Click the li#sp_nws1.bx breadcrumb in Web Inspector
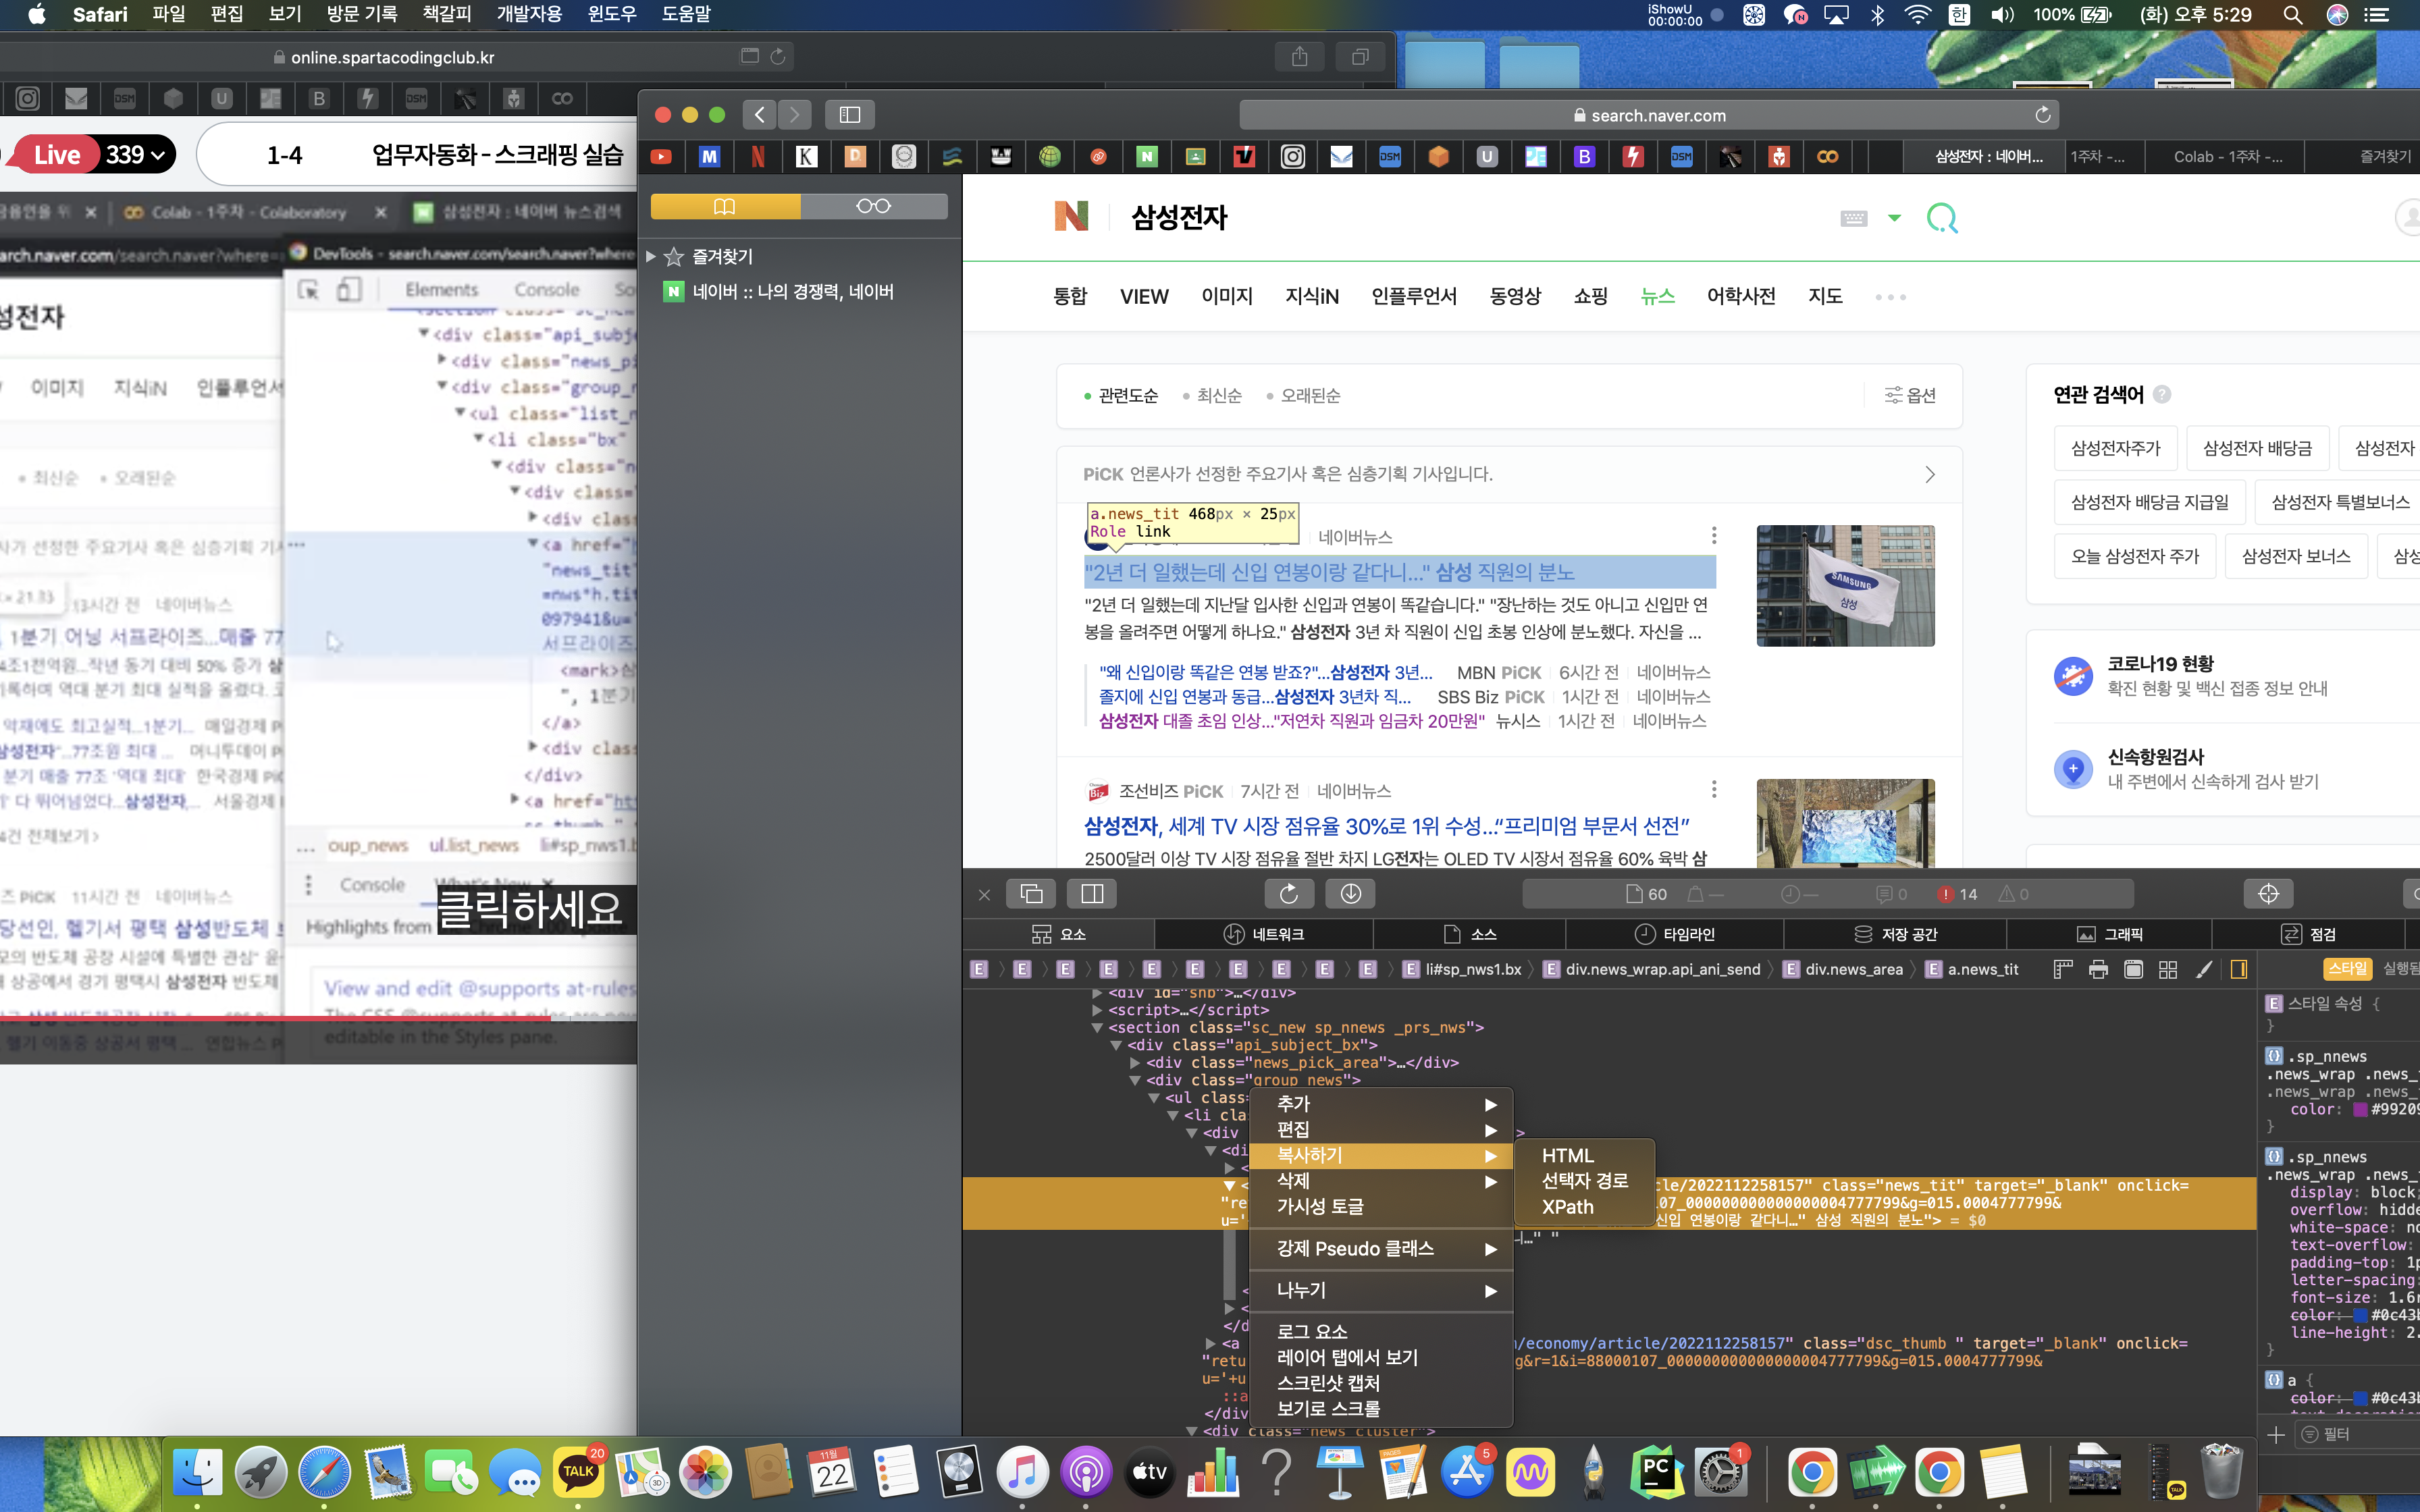Image resolution: width=2420 pixels, height=1512 pixels. (x=1462, y=969)
